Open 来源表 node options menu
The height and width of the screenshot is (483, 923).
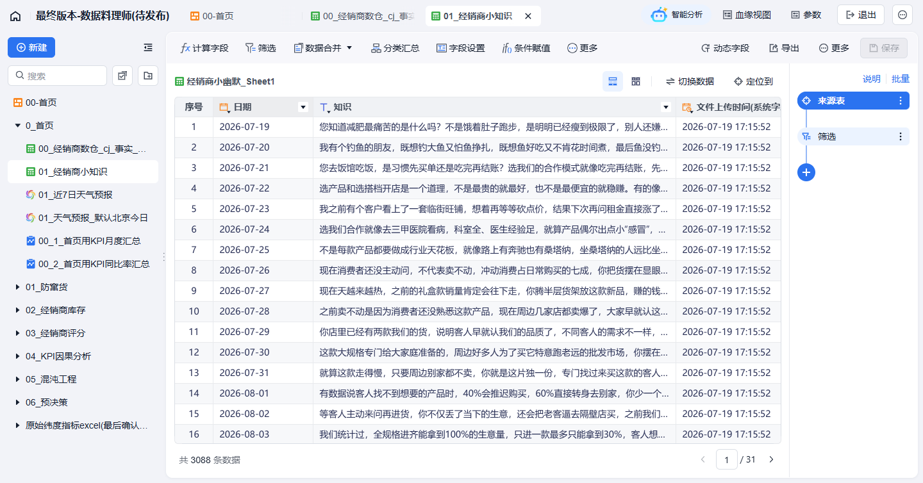[901, 101]
